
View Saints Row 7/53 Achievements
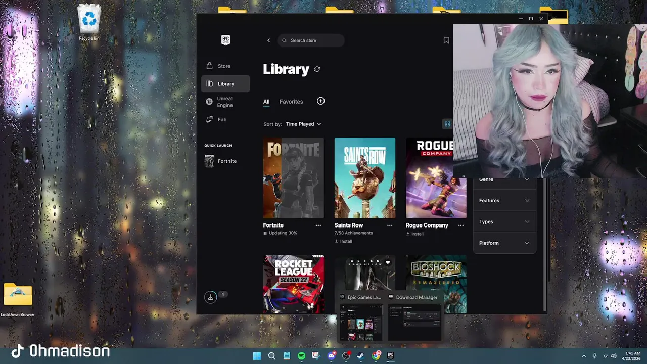pos(353,233)
